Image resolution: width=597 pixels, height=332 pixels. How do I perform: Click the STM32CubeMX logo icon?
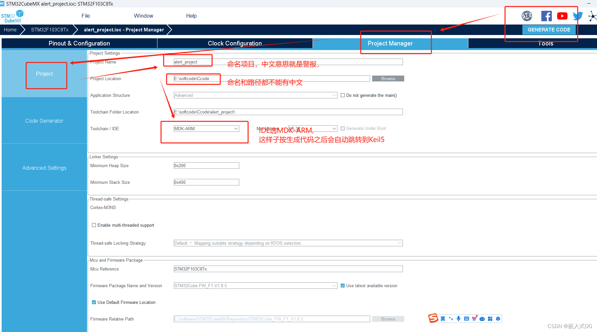click(12, 16)
